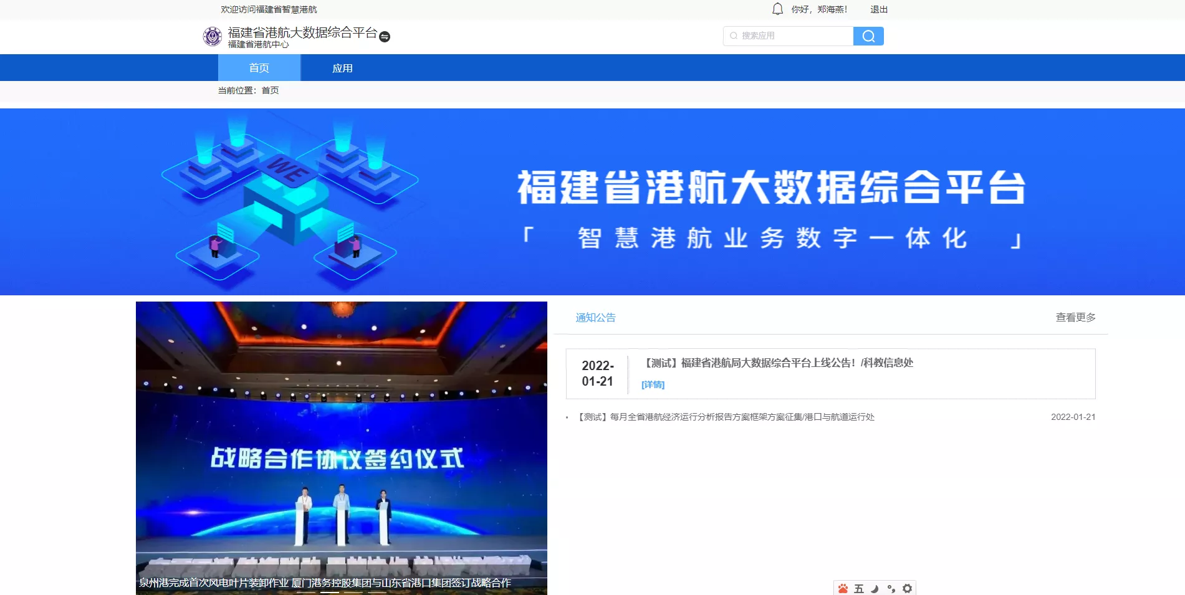Image resolution: width=1185 pixels, height=595 pixels.
Task: Select the 通知公告 tab
Action: click(x=595, y=318)
